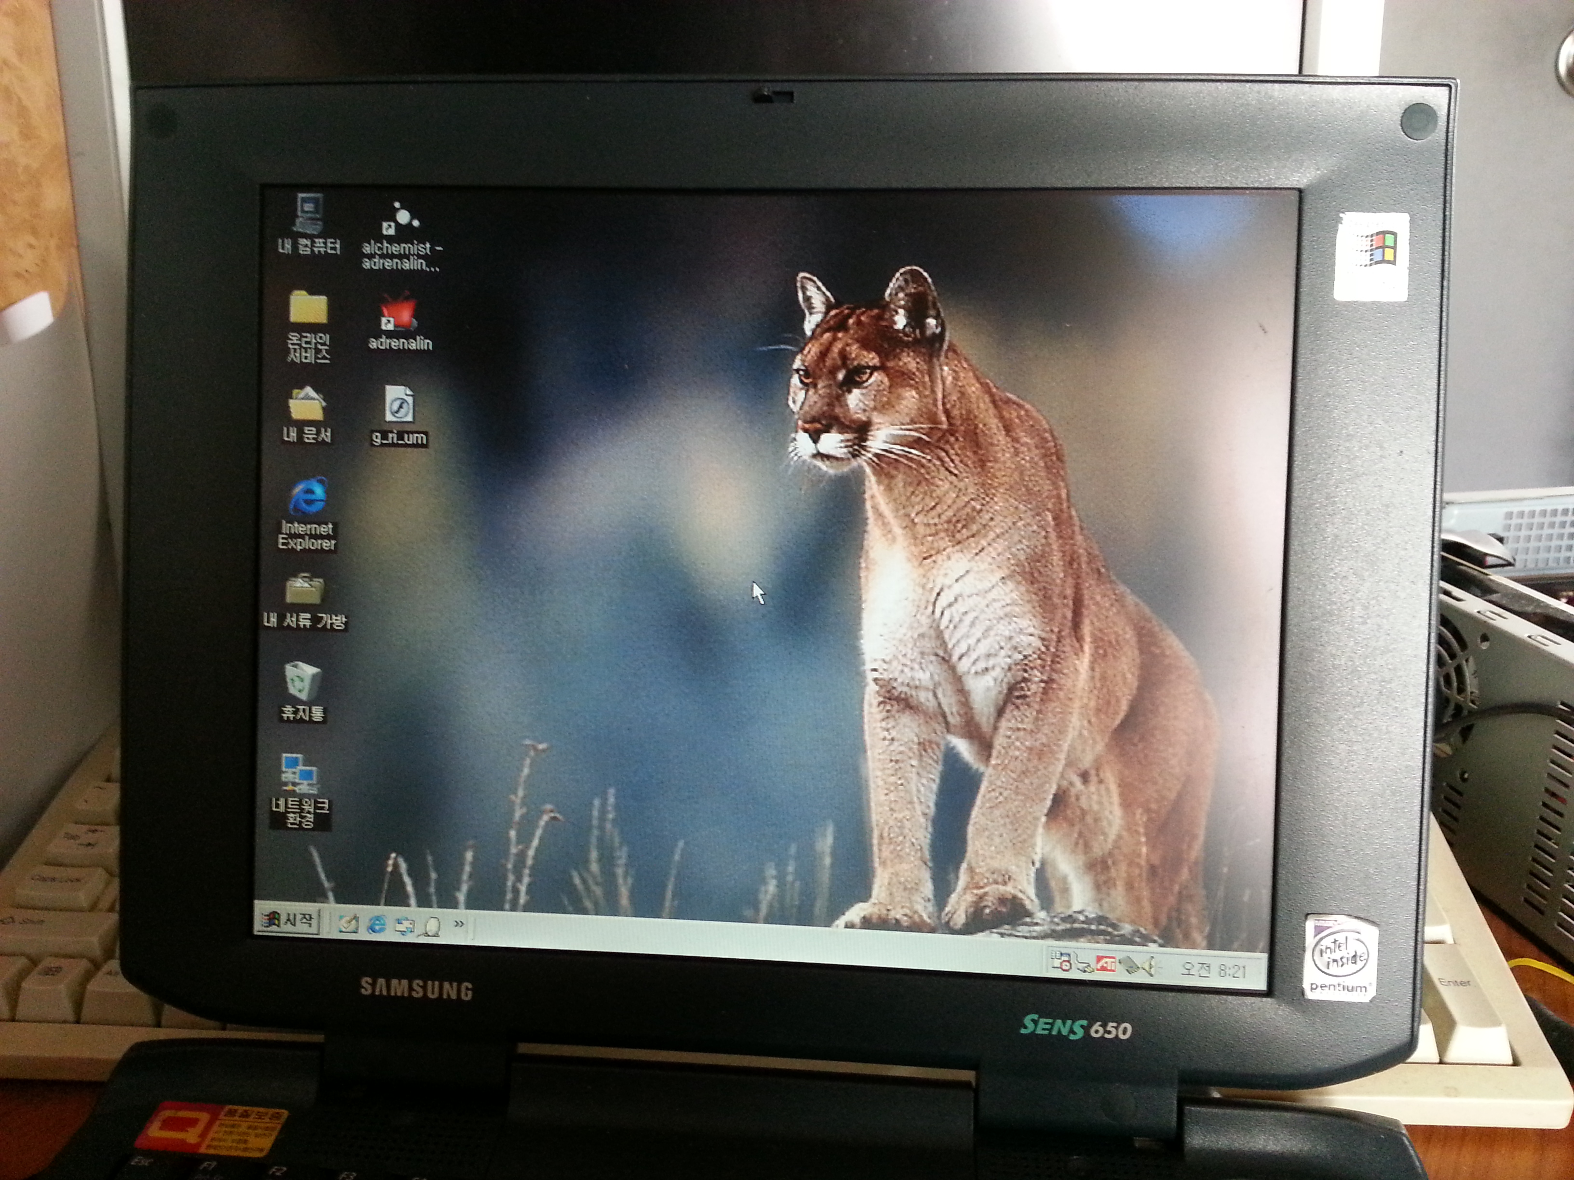
Task: Open the 휴지통 recycle bin
Action: coord(302,691)
